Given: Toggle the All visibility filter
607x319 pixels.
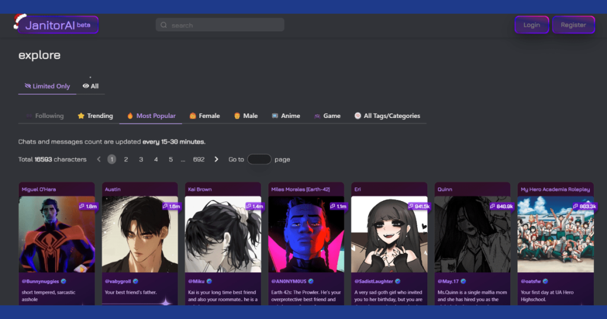Looking at the screenshot, I should pyautogui.click(x=90, y=86).
